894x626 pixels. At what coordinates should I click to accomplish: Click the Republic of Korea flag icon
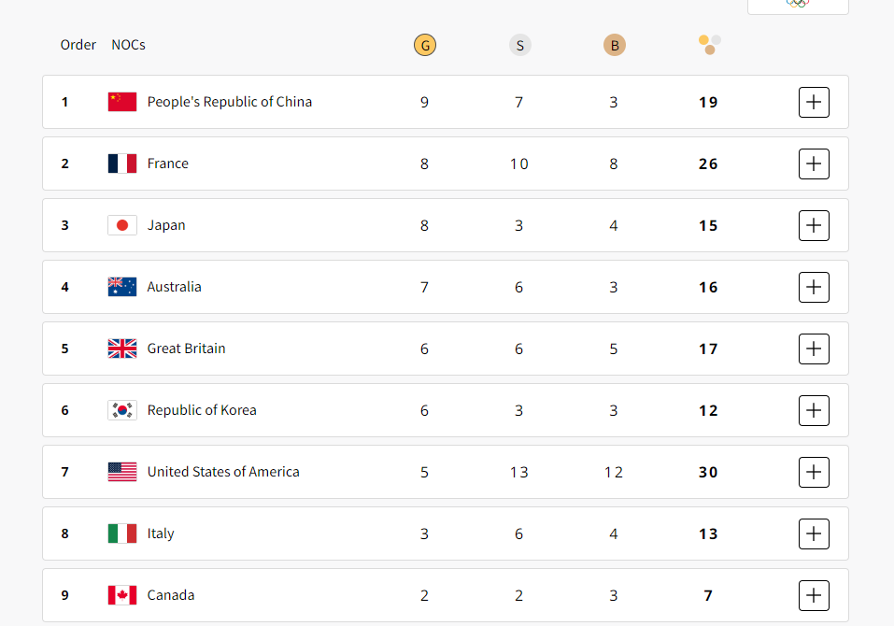click(x=122, y=410)
